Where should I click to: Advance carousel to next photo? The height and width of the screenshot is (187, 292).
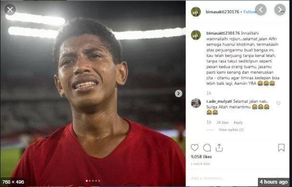point(178,93)
